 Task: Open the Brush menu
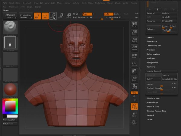pyautogui.click(x=11, y=3)
